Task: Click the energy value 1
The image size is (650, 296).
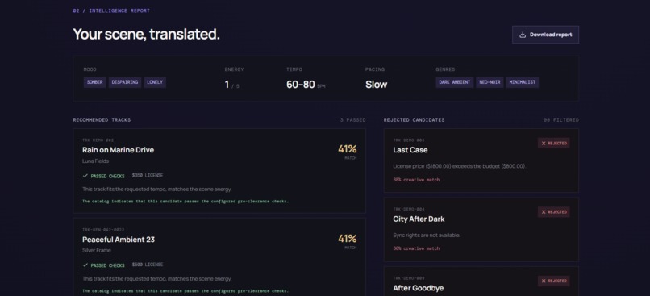Action: [227, 85]
